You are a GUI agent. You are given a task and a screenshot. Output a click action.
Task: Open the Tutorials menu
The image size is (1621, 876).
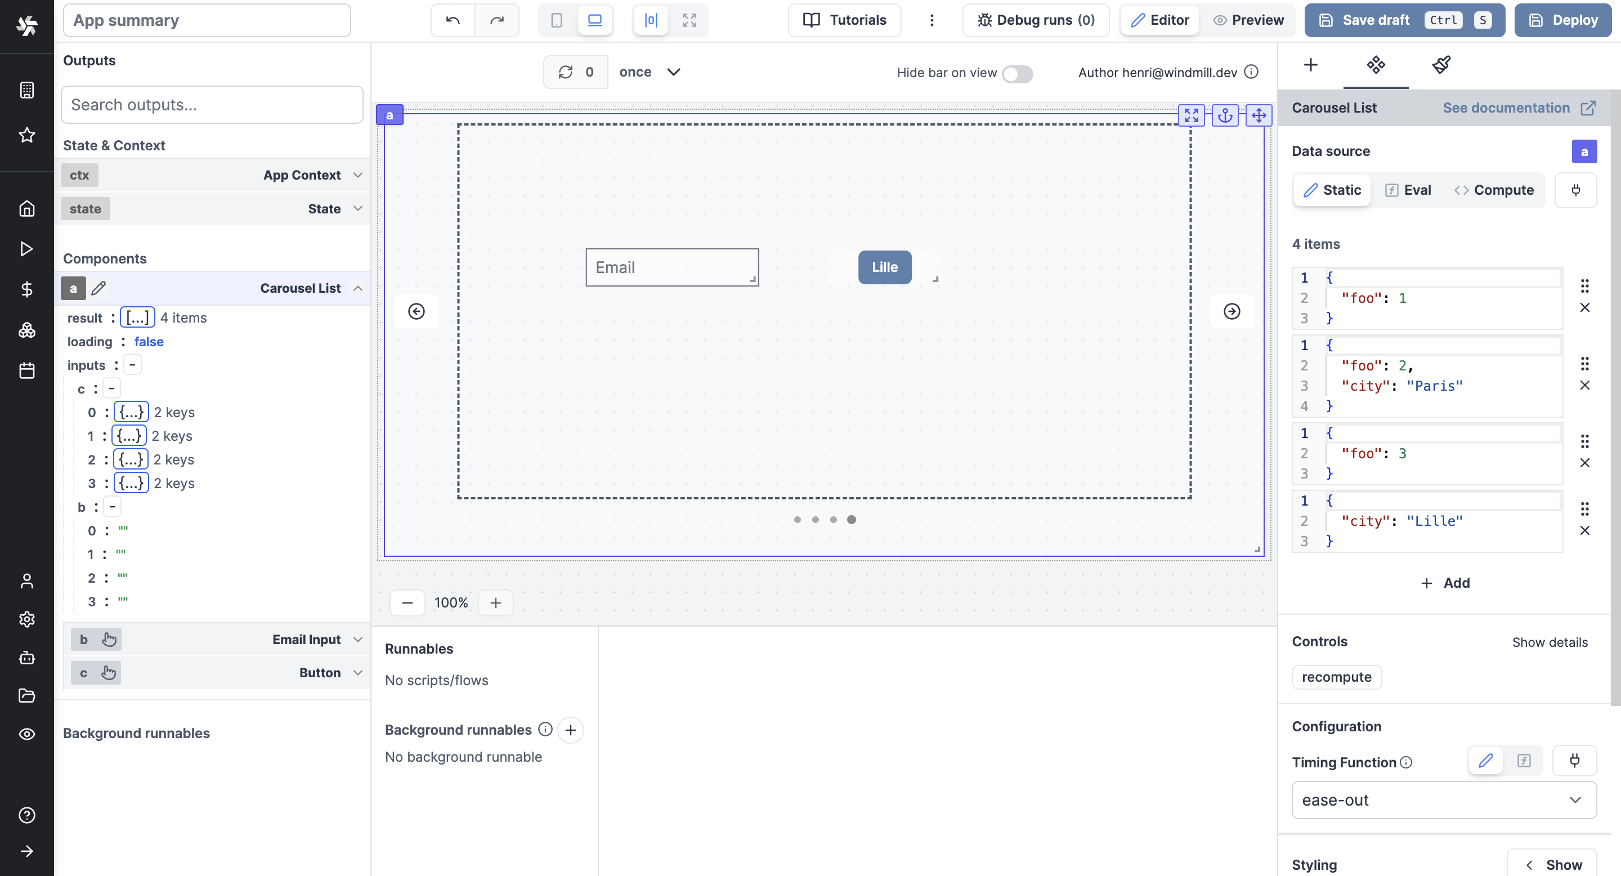tap(844, 20)
